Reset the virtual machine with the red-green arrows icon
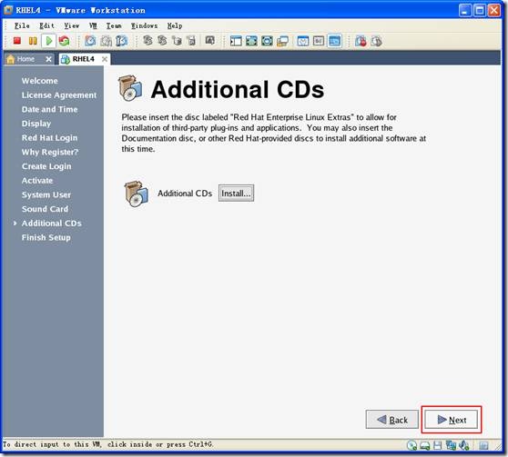This screenshot has width=508, height=457. pyautogui.click(x=64, y=41)
